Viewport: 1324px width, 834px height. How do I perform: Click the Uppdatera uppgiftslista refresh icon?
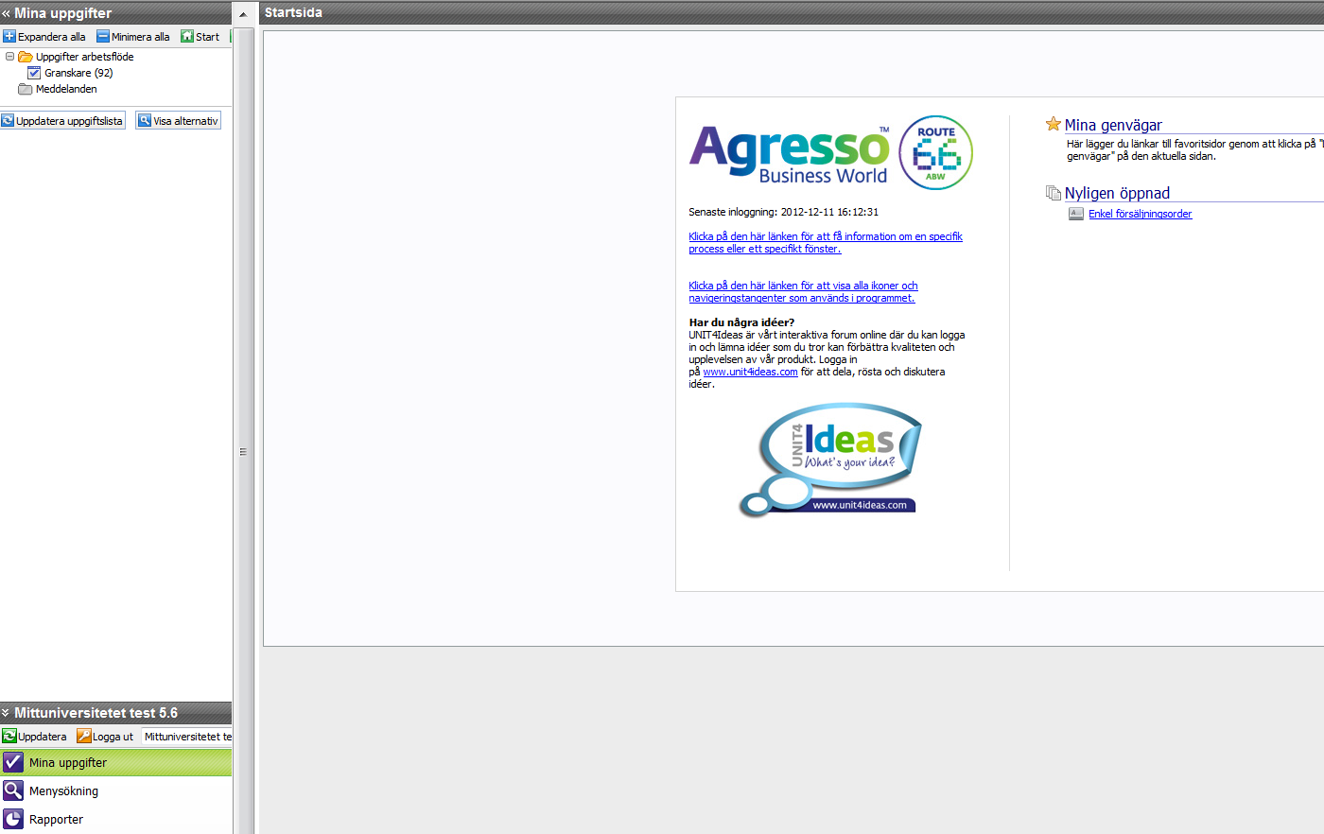tap(8, 121)
